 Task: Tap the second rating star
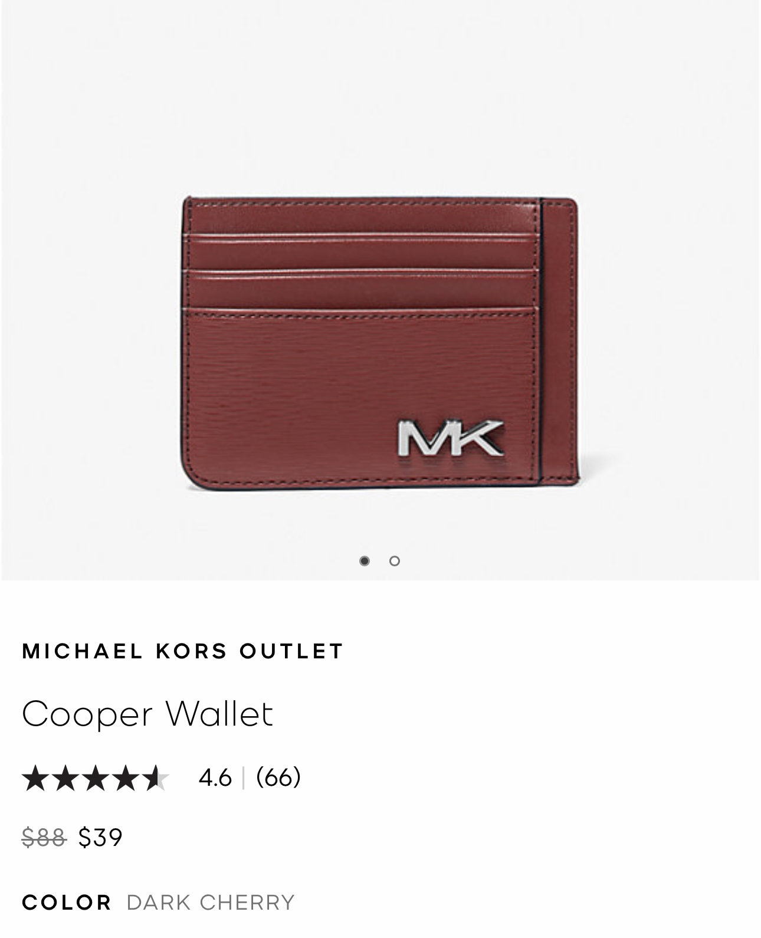click(65, 778)
